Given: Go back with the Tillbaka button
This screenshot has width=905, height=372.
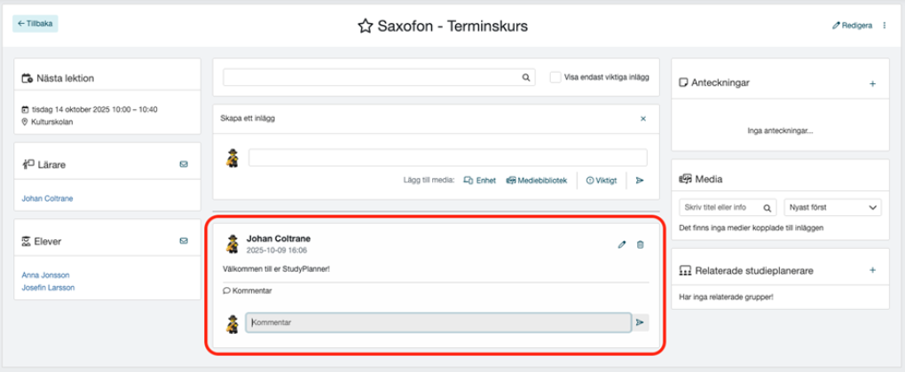Looking at the screenshot, I should coord(35,24).
